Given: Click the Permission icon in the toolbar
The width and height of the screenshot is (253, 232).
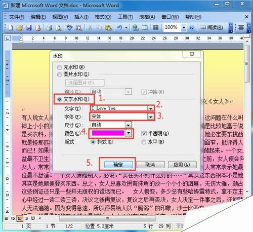Looking at the screenshot, I should [x=38, y=27].
